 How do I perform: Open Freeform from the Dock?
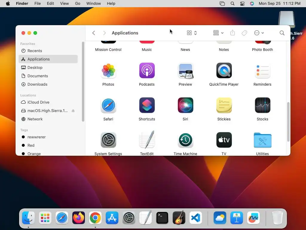(253, 218)
